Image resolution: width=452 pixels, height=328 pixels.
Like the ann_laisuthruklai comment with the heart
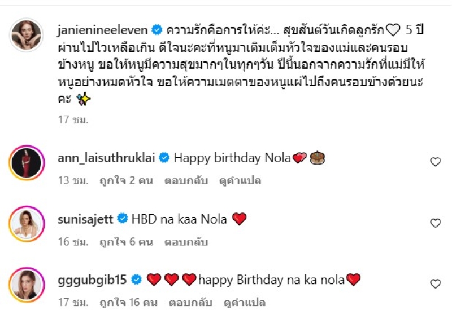(x=435, y=162)
